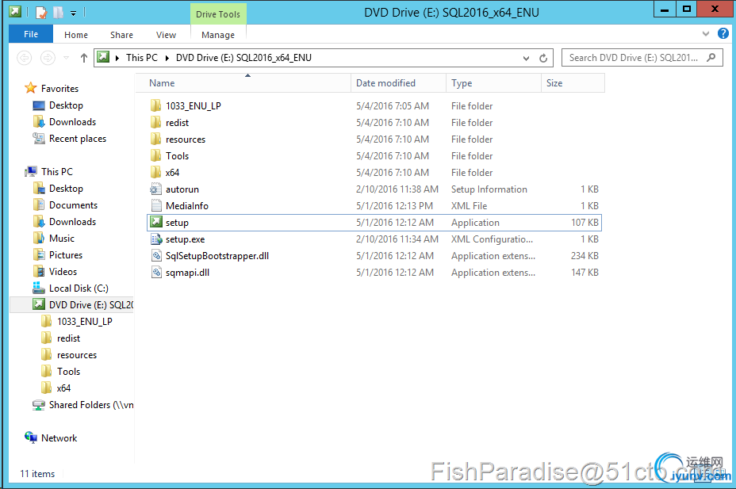The image size is (736, 489).
Task: Switch to the Share ribbon tab
Action: point(121,35)
